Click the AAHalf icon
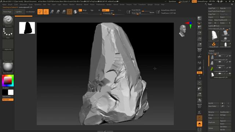This screenshot has height=132, width=235. click(x=199, y=45)
